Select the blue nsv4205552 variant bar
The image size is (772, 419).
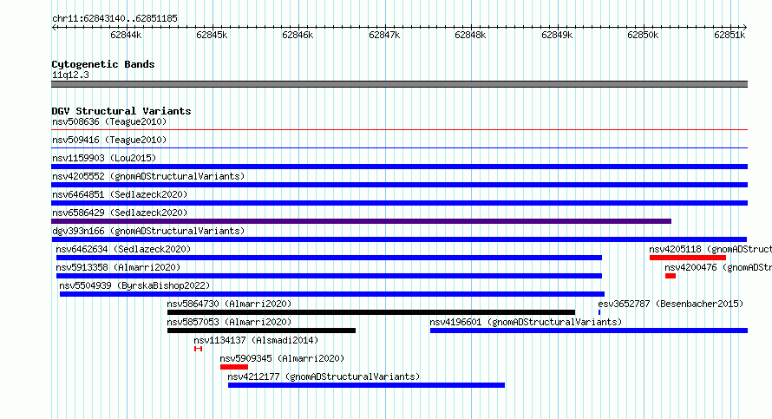(399, 185)
